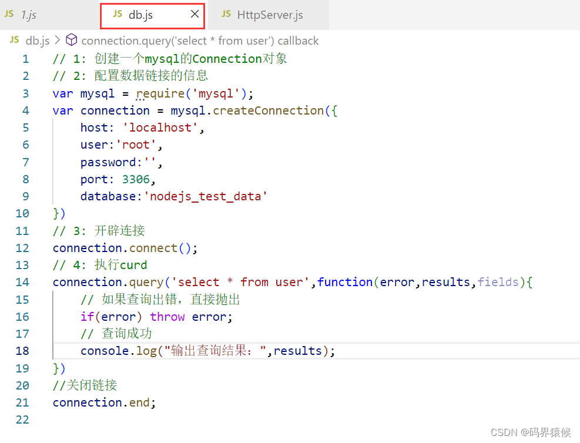This screenshot has width=580, height=443.
Task: Click the CSDN watermark link
Action: tap(531, 432)
